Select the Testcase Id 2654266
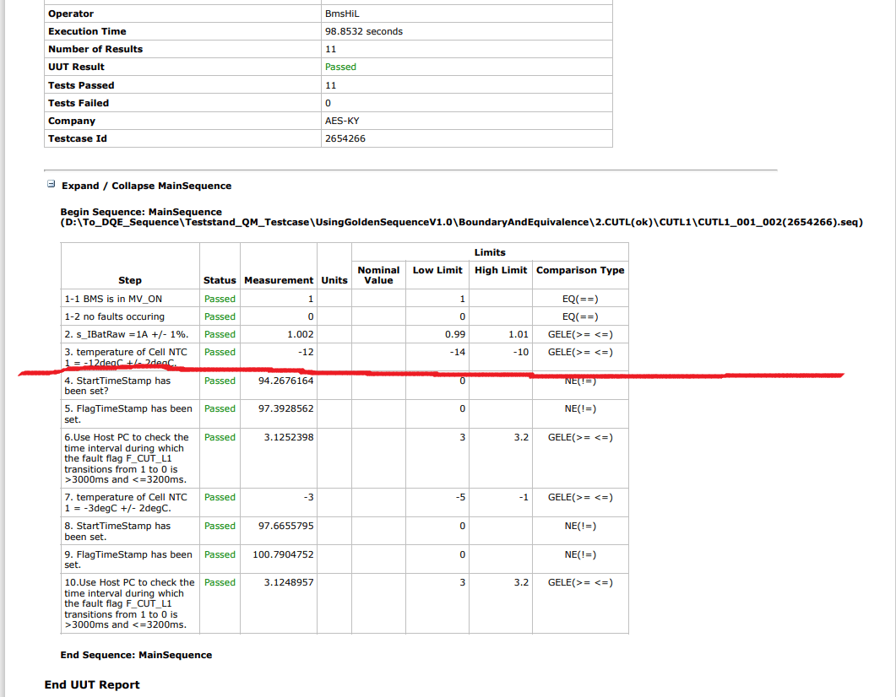The height and width of the screenshot is (697, 896). pyautogui.click(x=345, y=138)
